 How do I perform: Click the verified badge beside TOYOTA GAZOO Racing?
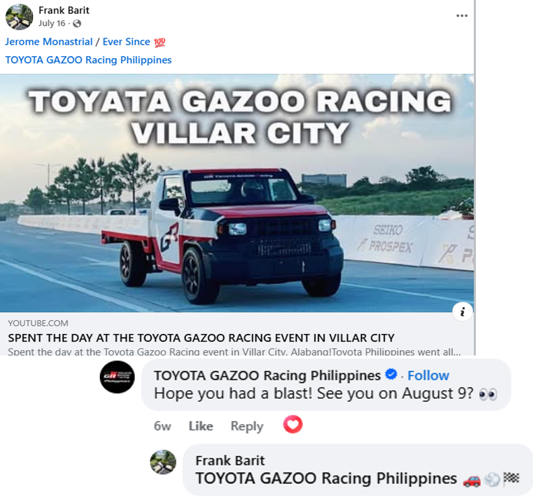391,374
